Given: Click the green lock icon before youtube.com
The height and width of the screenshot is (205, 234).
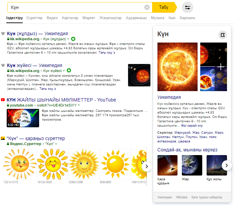Looking at the screenshot, I should coord(8,105).
